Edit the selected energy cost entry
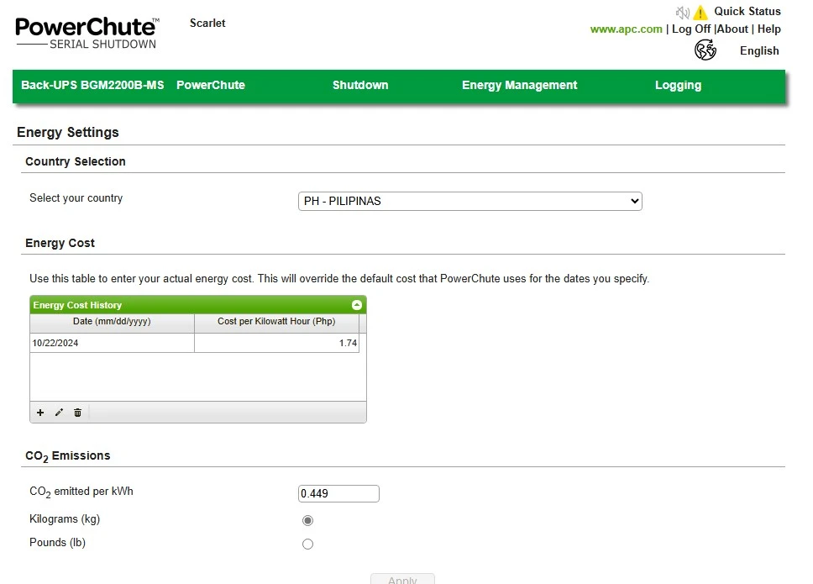Viewport: 813px width, 584px height. pos(59,413)
